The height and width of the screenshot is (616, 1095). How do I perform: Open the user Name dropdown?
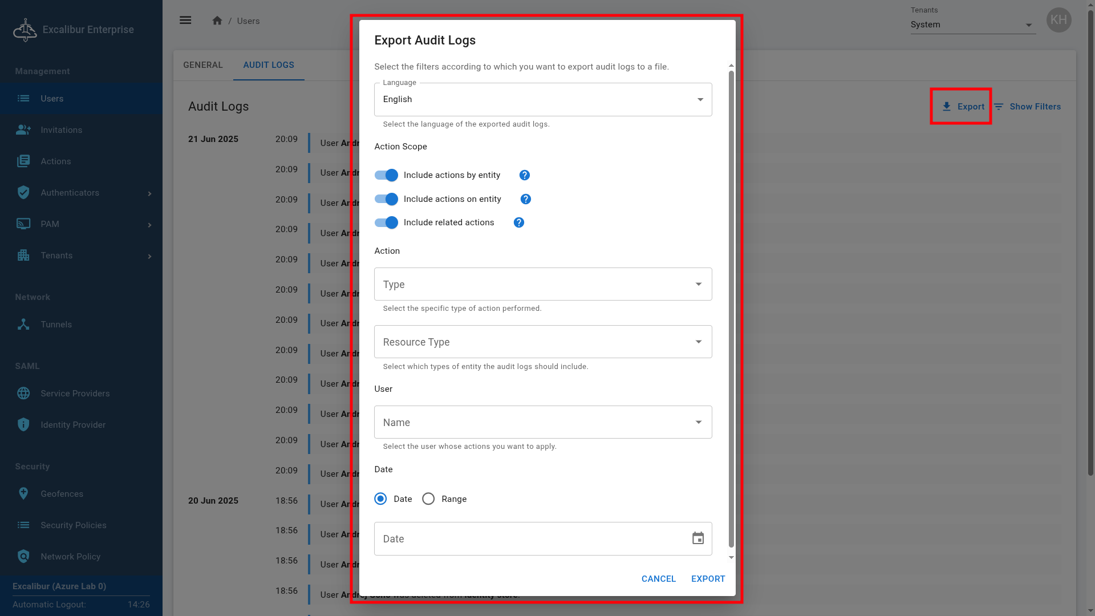click(x=542, y=423)
